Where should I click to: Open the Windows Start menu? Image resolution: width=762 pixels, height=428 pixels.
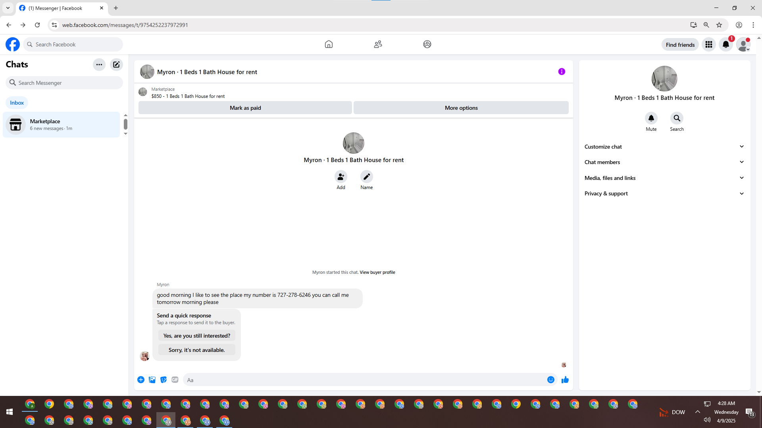10,412
